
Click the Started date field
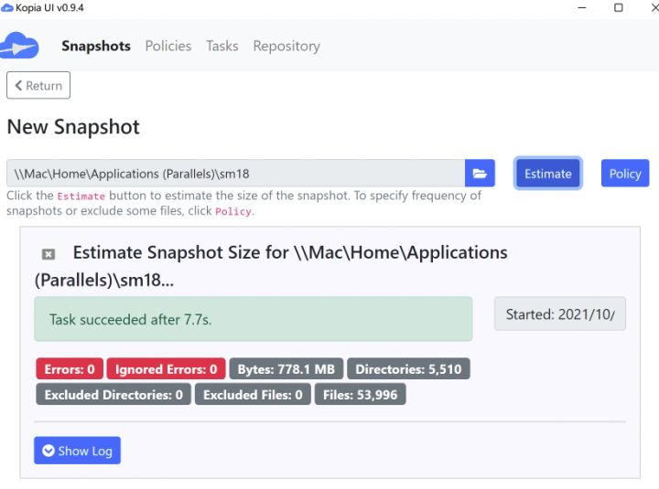click(x=560, y=314)
